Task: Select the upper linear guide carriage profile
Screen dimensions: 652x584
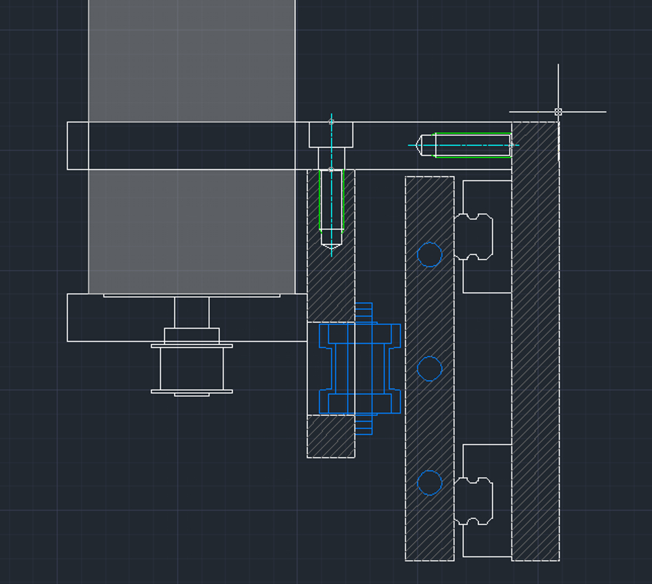Action: 474,237
